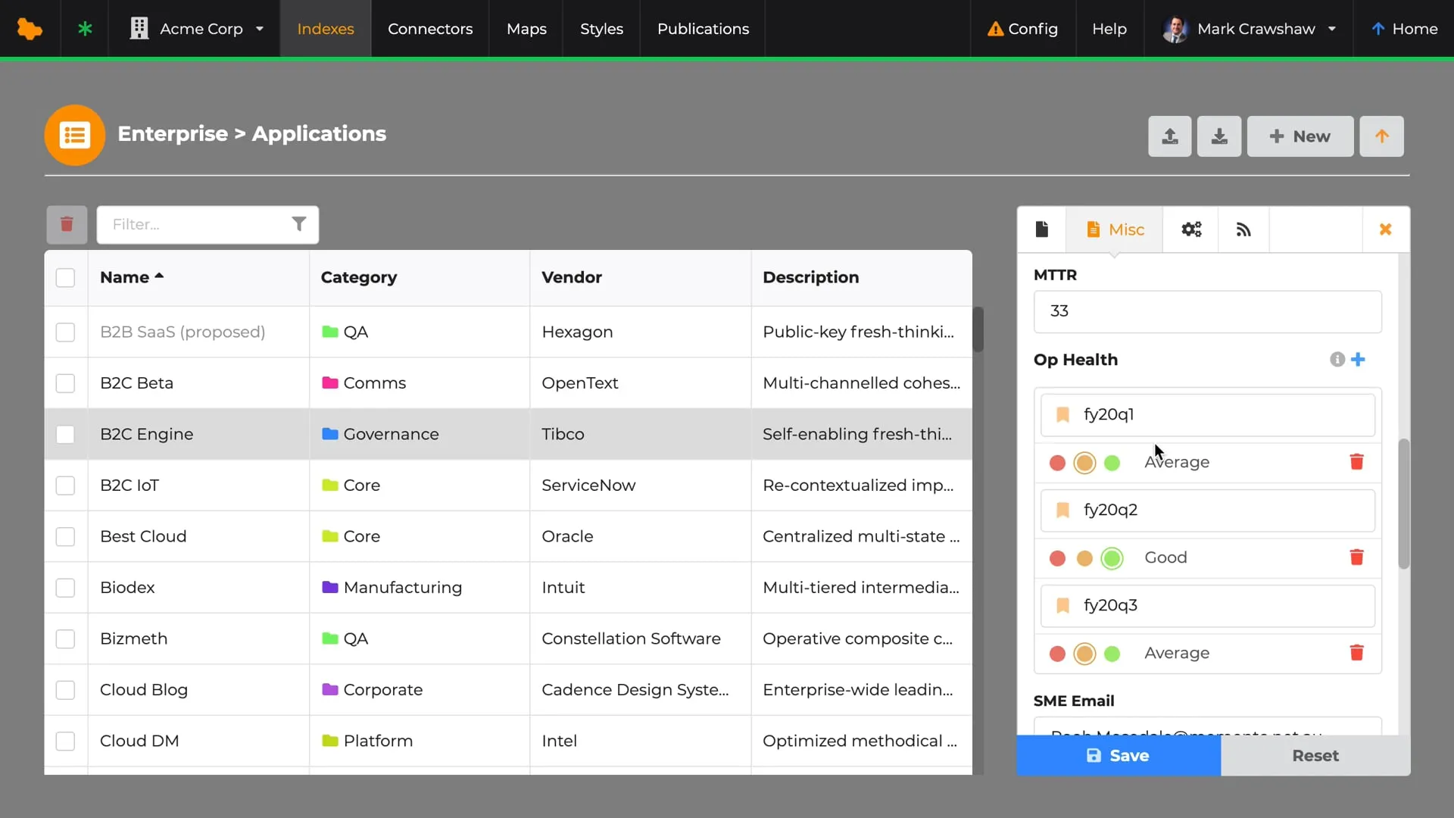Check the B2C IoT row checkbox
This screenshot has height=818, width=1454.
(65, 485)
